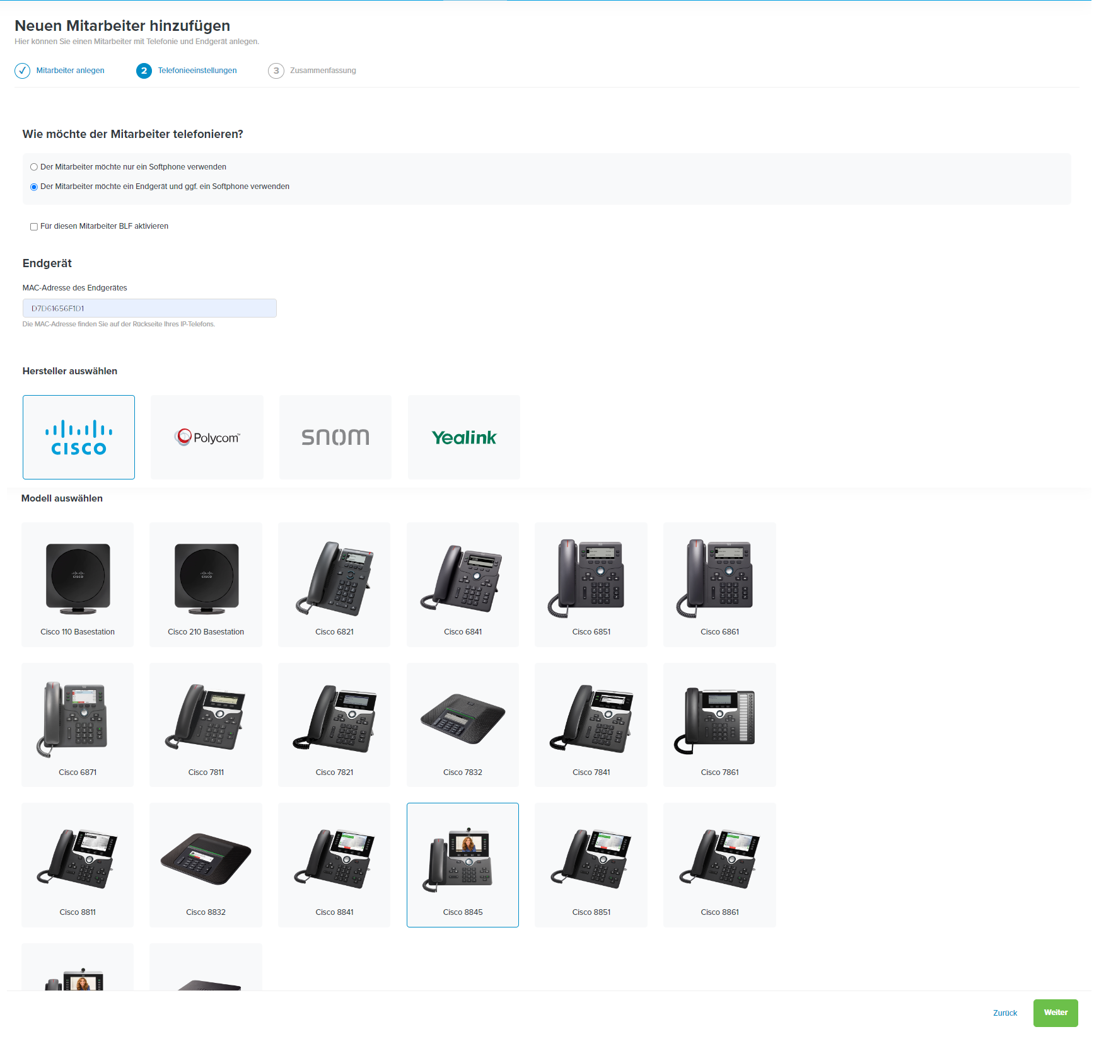Choose the Cisco 7832 conference phone
1094x1039 pixels.
click(x=463, y=725)
